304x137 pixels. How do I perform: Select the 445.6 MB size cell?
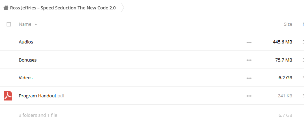pyautogui.click(x=282, y=42)
